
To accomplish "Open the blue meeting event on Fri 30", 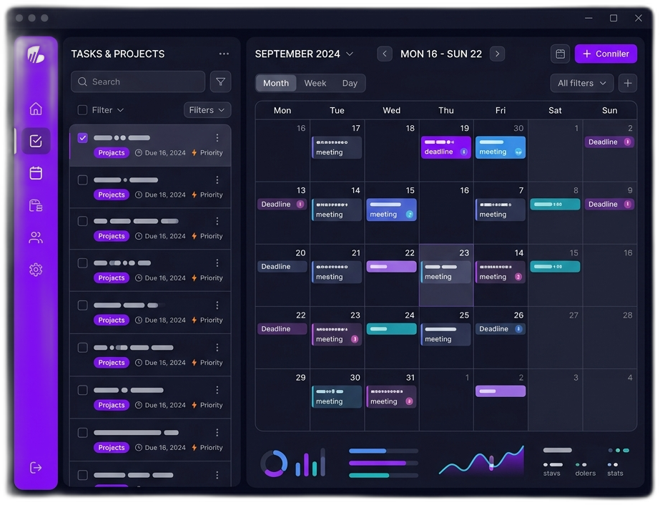I will coord(501,147).
